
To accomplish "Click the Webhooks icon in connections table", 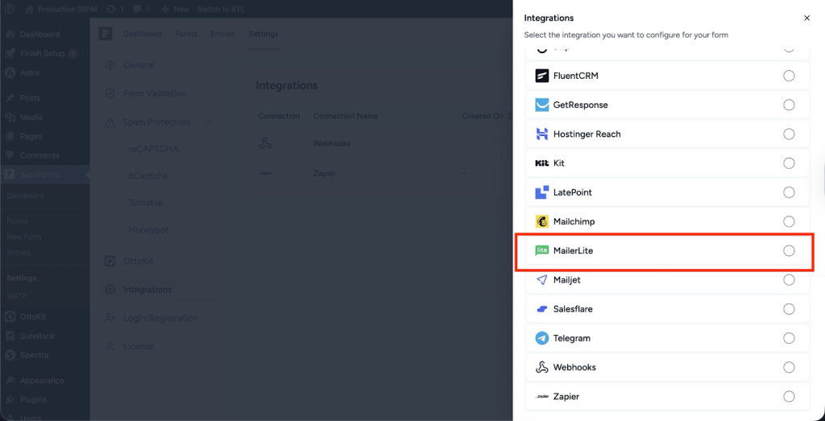I will tap(265, 143).
